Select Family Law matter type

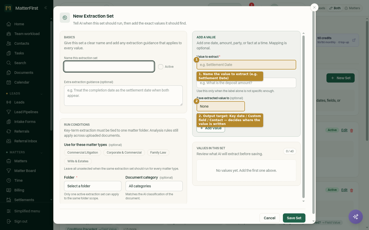(158, 153)
